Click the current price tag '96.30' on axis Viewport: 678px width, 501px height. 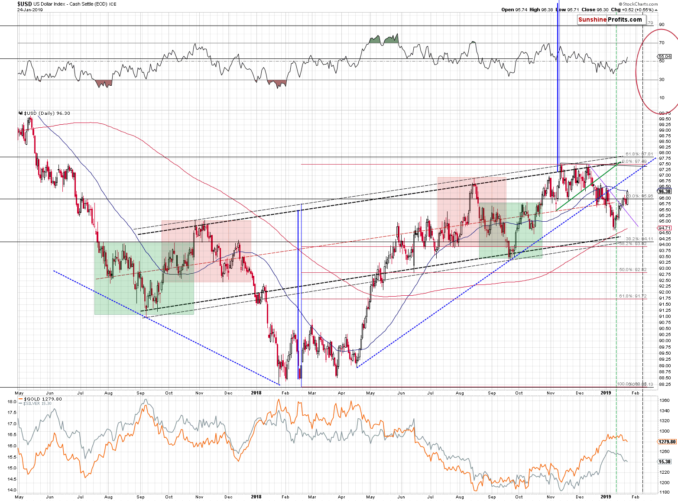click(664, 191)
